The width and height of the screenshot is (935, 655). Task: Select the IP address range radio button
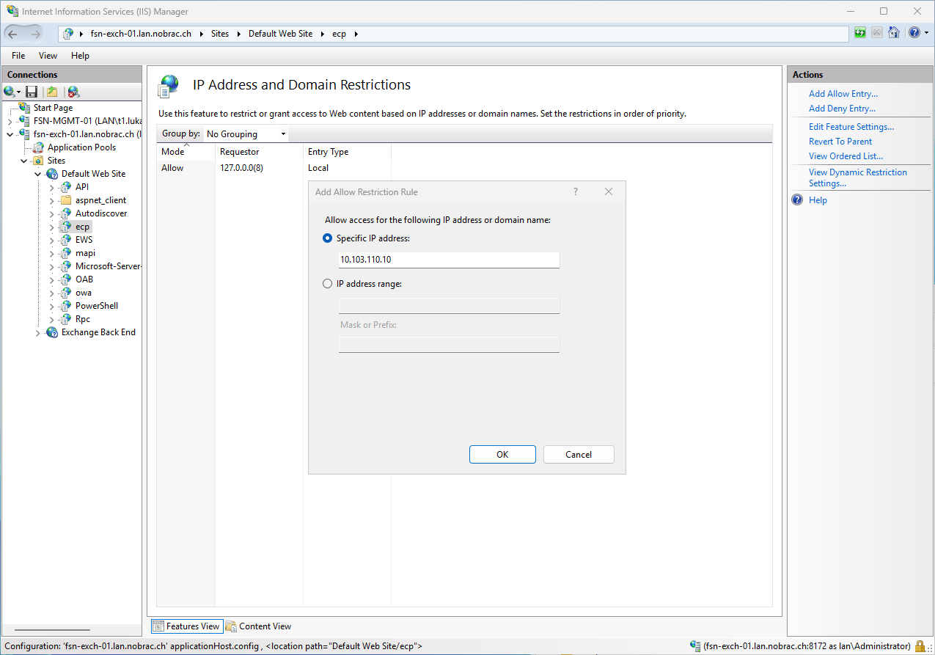tap(328, 284)
